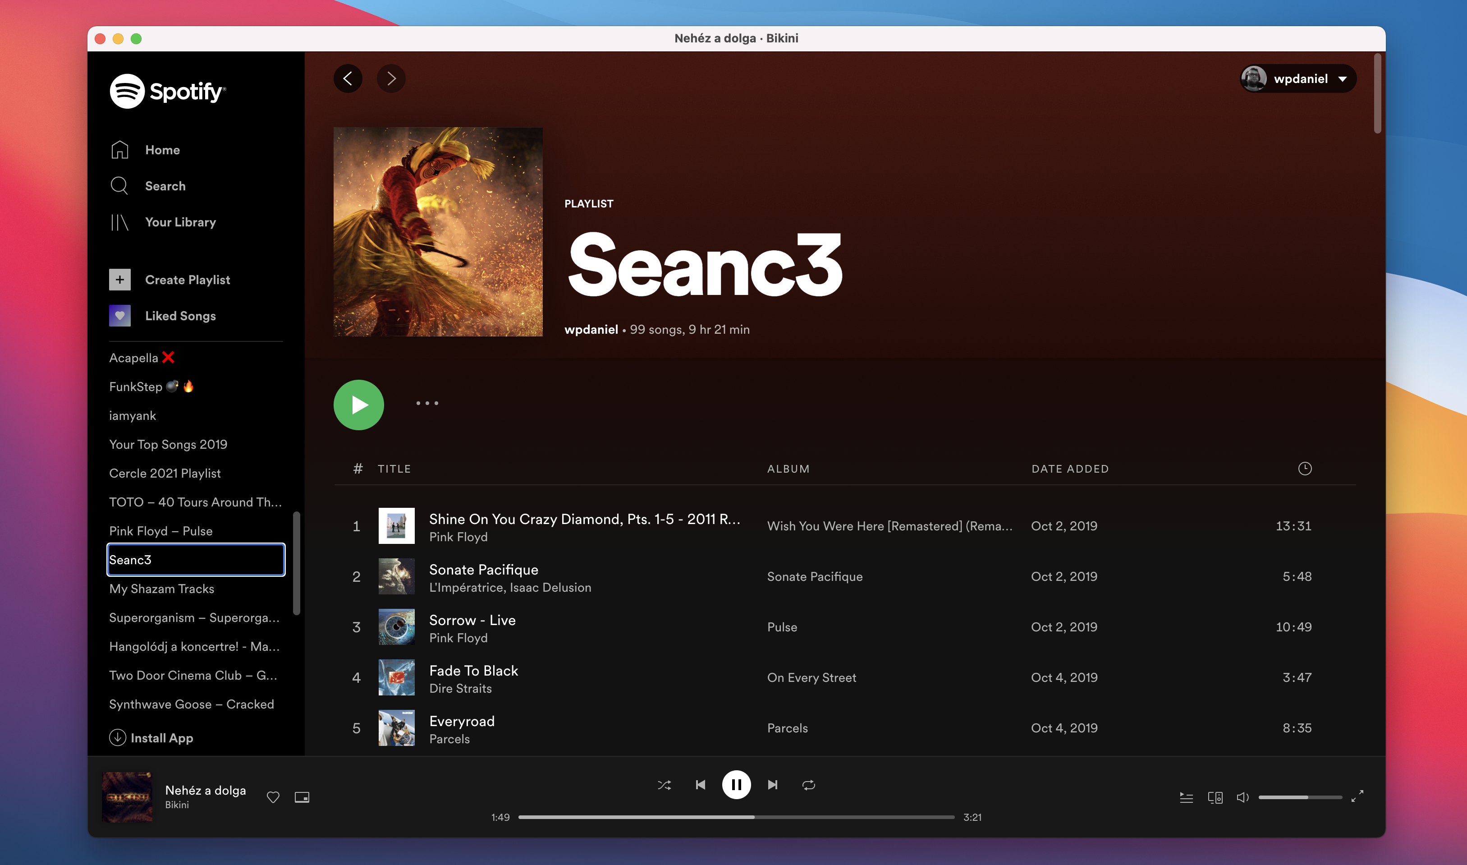The image size is (1467, 865).
Task: Skip to the next track
Action: pyautogui.click(x=773, y=785)
